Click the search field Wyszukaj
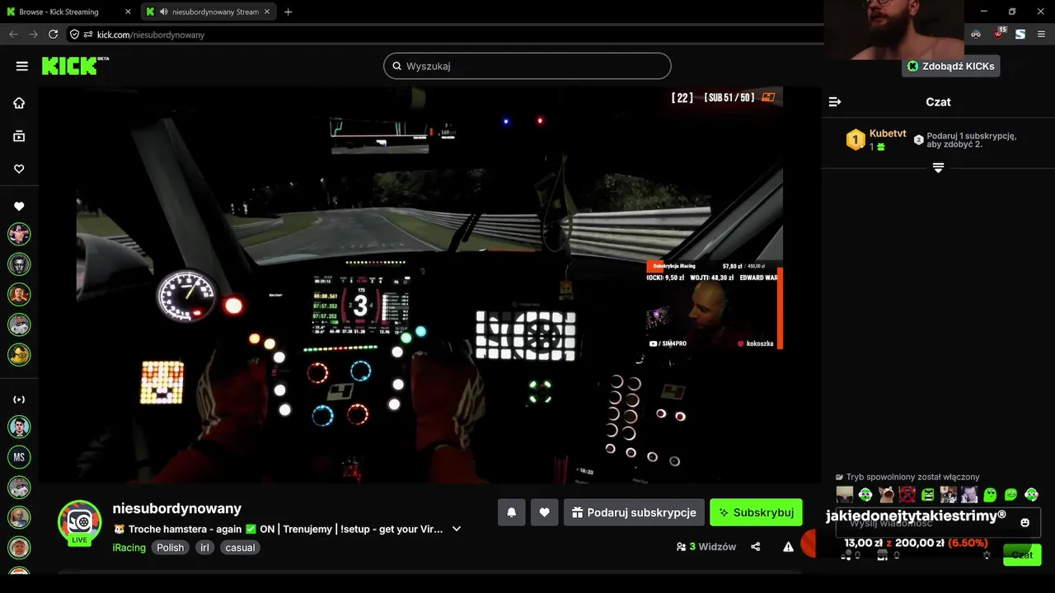This screenshot has width=1055, height=593. pos(527,66)
